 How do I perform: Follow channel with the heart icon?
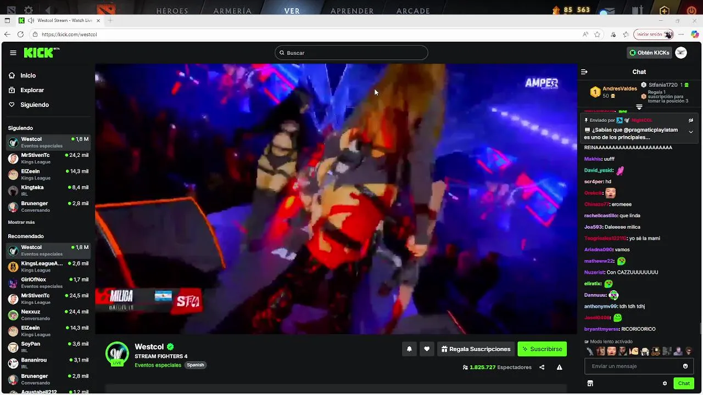(427, 349)
